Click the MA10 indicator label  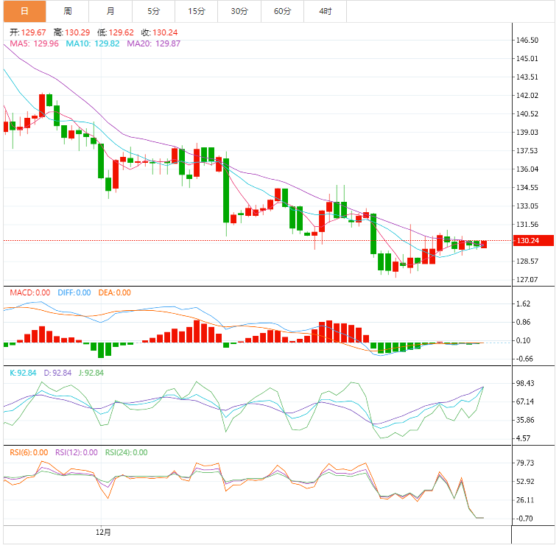tap(93, 44)
